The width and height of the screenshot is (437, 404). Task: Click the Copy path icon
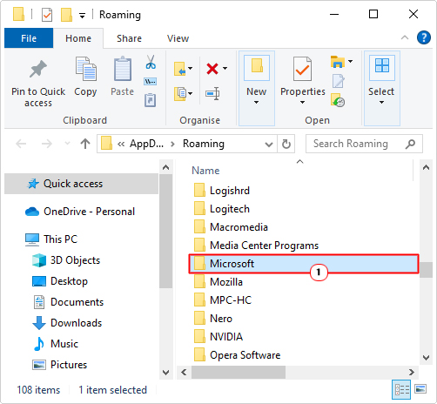tap(151, 81)
